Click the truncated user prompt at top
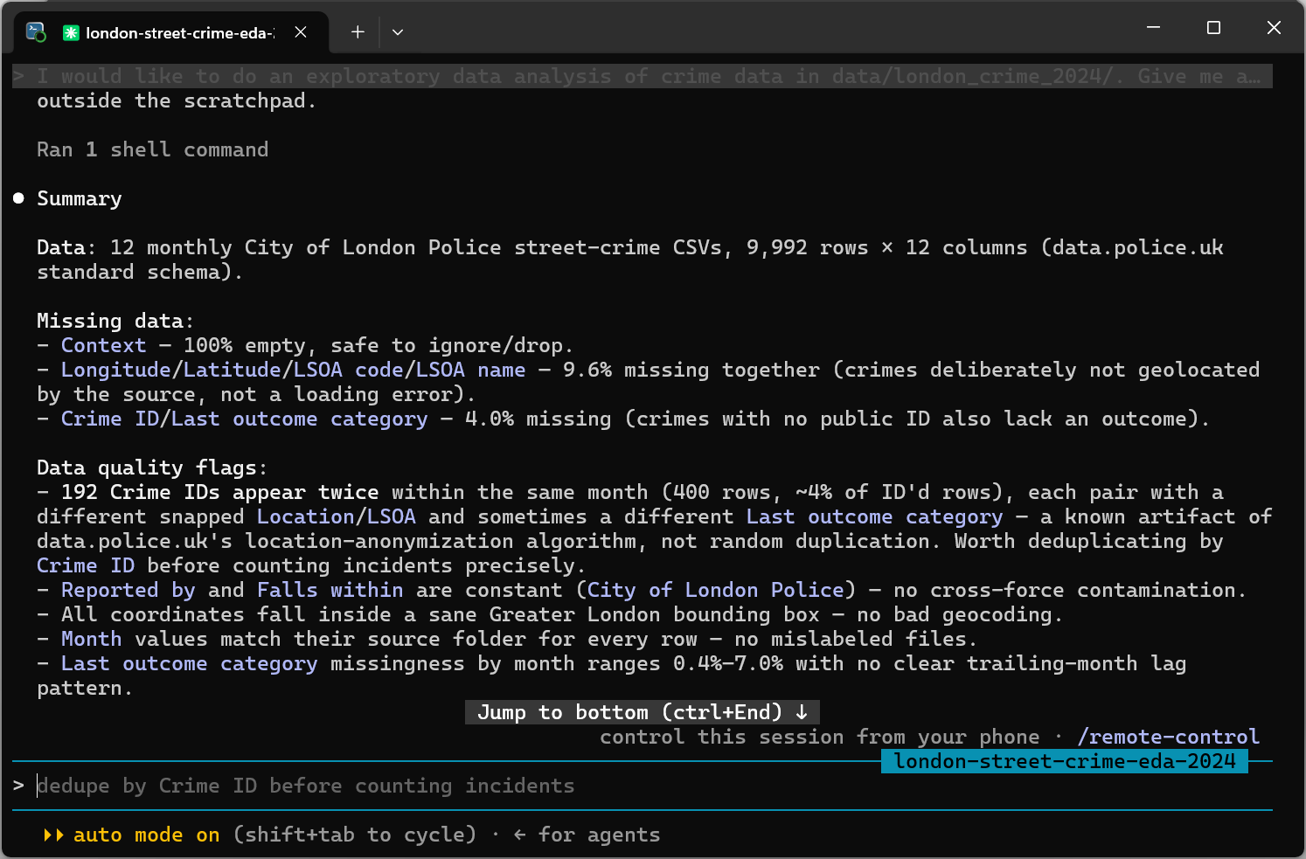1306x859 pixels. click(643, 76)
